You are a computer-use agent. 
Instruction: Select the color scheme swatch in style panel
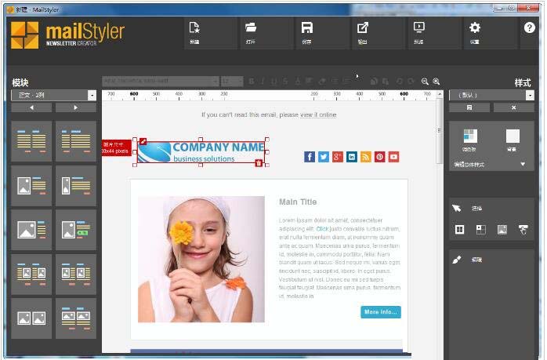pos(469,136)
